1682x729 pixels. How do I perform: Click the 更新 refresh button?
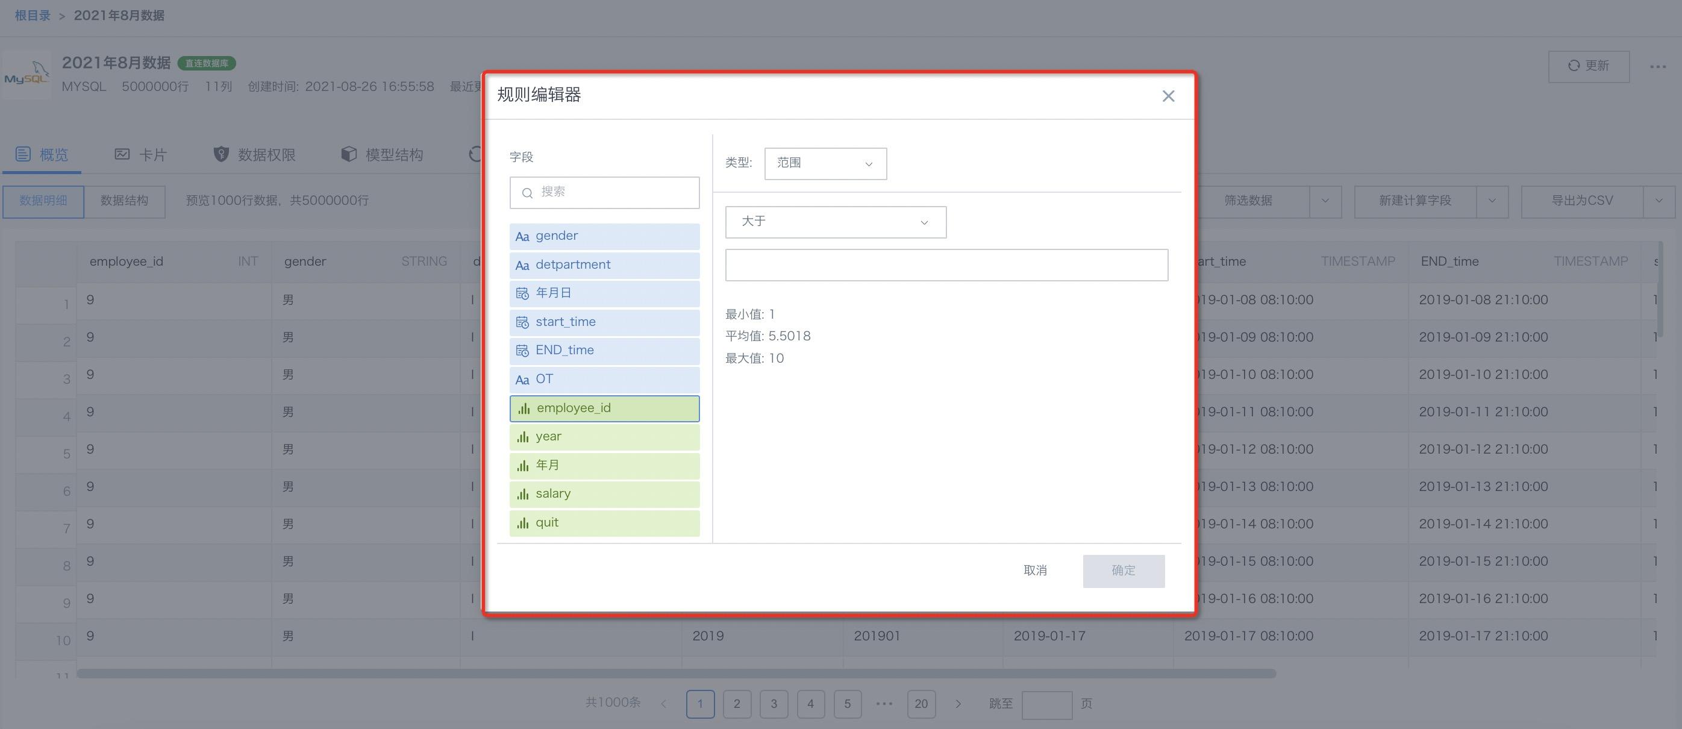pyautogui.click(x=1588, y=66)
